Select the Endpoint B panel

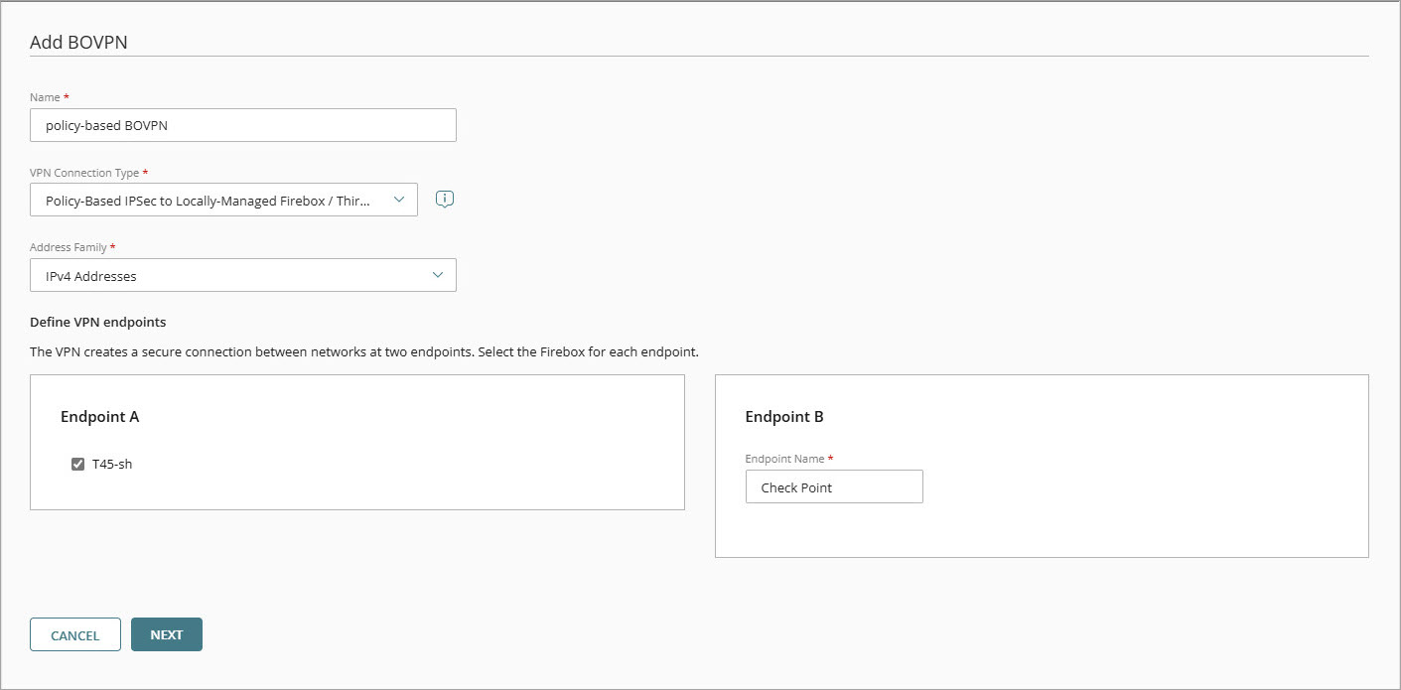pos(1042,467)
